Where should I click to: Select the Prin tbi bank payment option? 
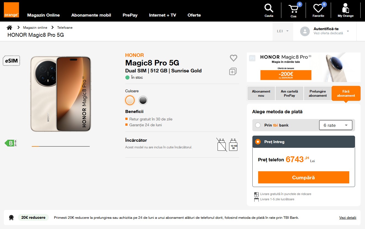click(x=258, y=125)
